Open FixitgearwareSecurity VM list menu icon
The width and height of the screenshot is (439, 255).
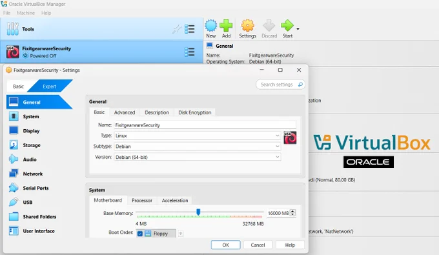point(190,52)
